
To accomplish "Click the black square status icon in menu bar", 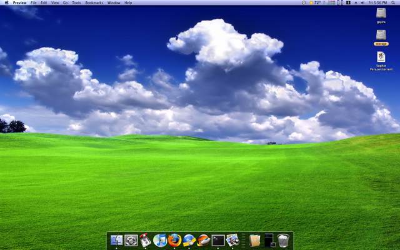I will coord(348,2).
